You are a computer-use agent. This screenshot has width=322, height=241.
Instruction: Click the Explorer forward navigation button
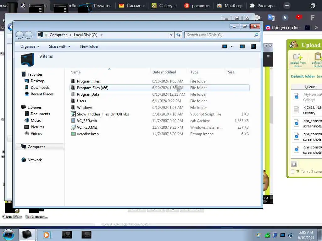click(29, 35)
